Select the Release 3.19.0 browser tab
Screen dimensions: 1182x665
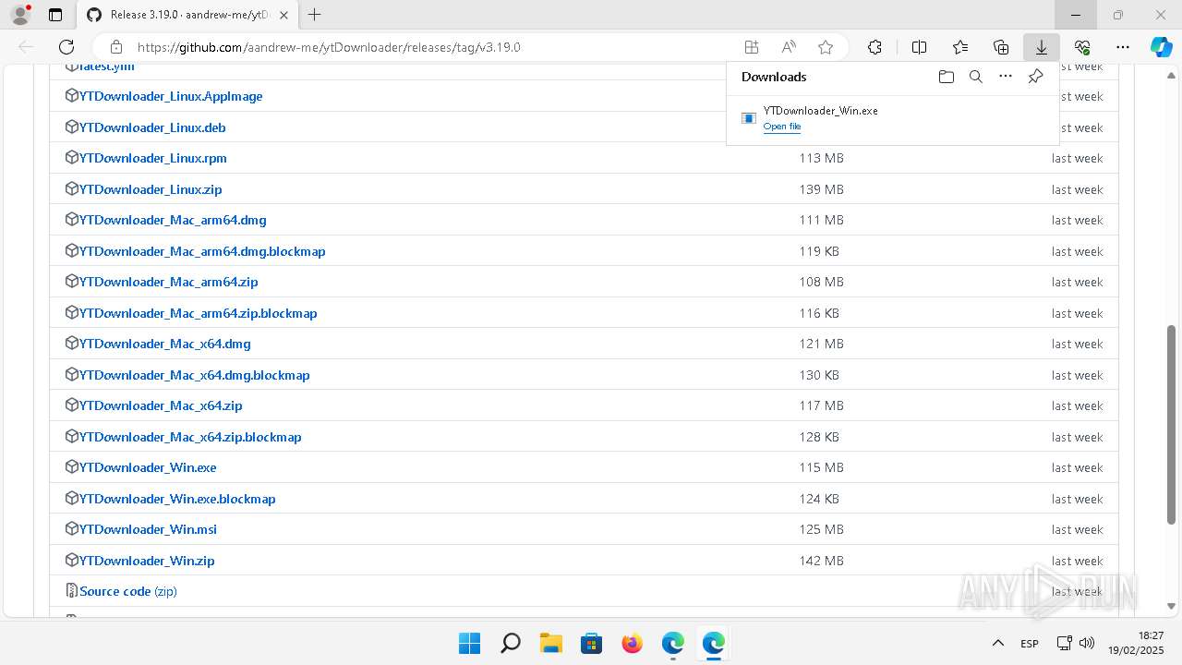[189, 15]
